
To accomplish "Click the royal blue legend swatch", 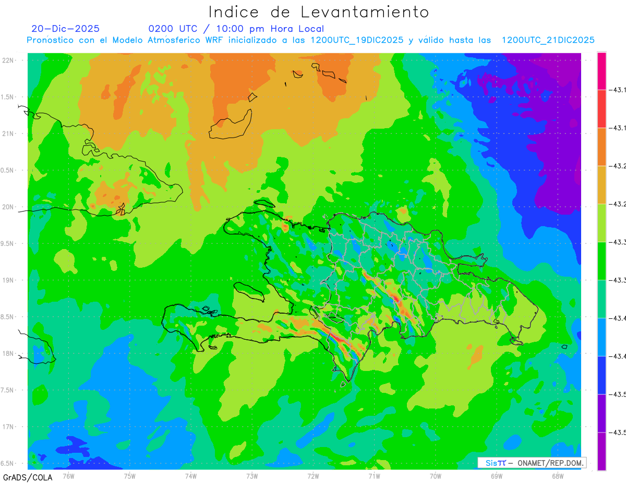I will (x=601, y=375).
